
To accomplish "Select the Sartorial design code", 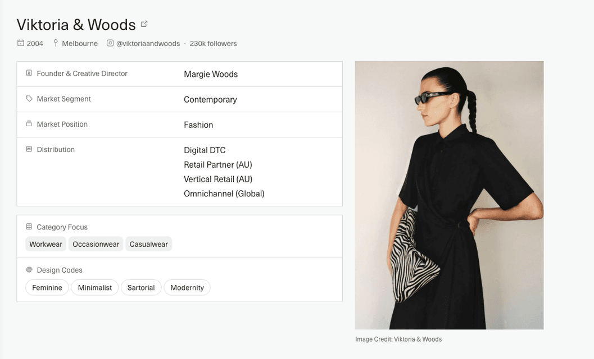I will coord(141,287).
